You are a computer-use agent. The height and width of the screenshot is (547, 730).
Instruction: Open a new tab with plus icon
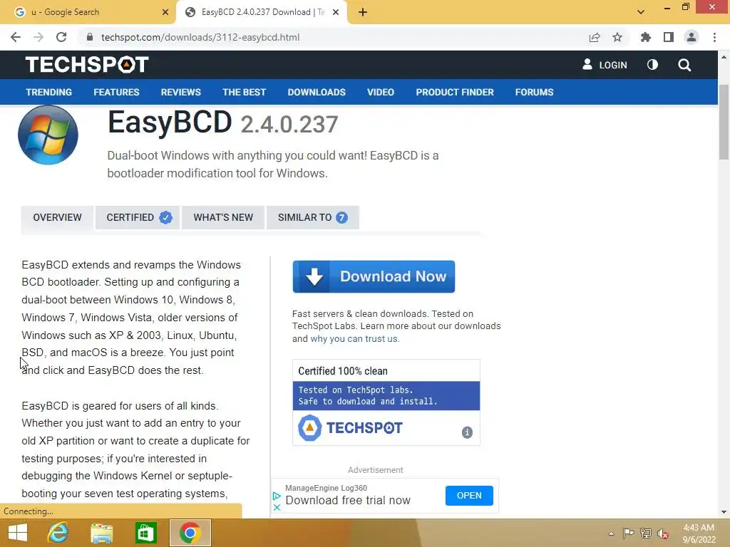[x=363, y=12]
